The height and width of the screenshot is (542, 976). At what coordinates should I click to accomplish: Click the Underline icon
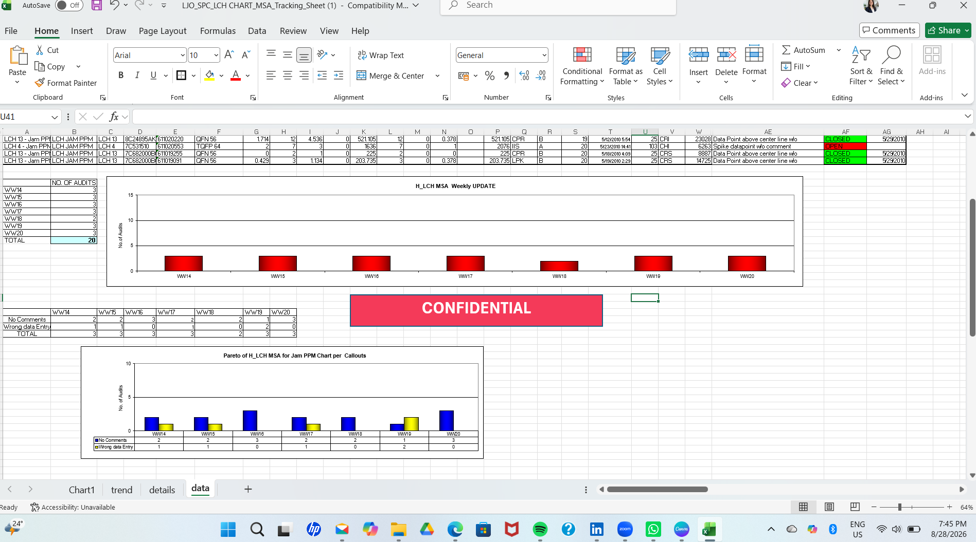pyautogui.click(x=153, y=76)
